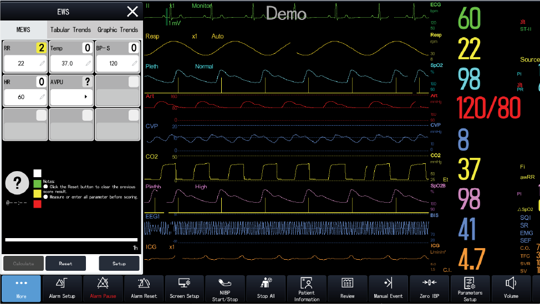Open Patient Information
540x304 pixels.
(x=307, y=289)
